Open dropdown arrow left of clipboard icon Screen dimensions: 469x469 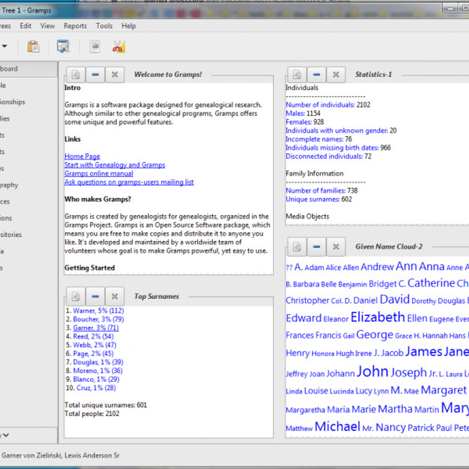[x=5, y=46]
